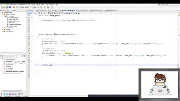Image resolution: width=180 pixels, height=101 pixels.
Task: Open the Navigate menu
Action: pos(13,5)
